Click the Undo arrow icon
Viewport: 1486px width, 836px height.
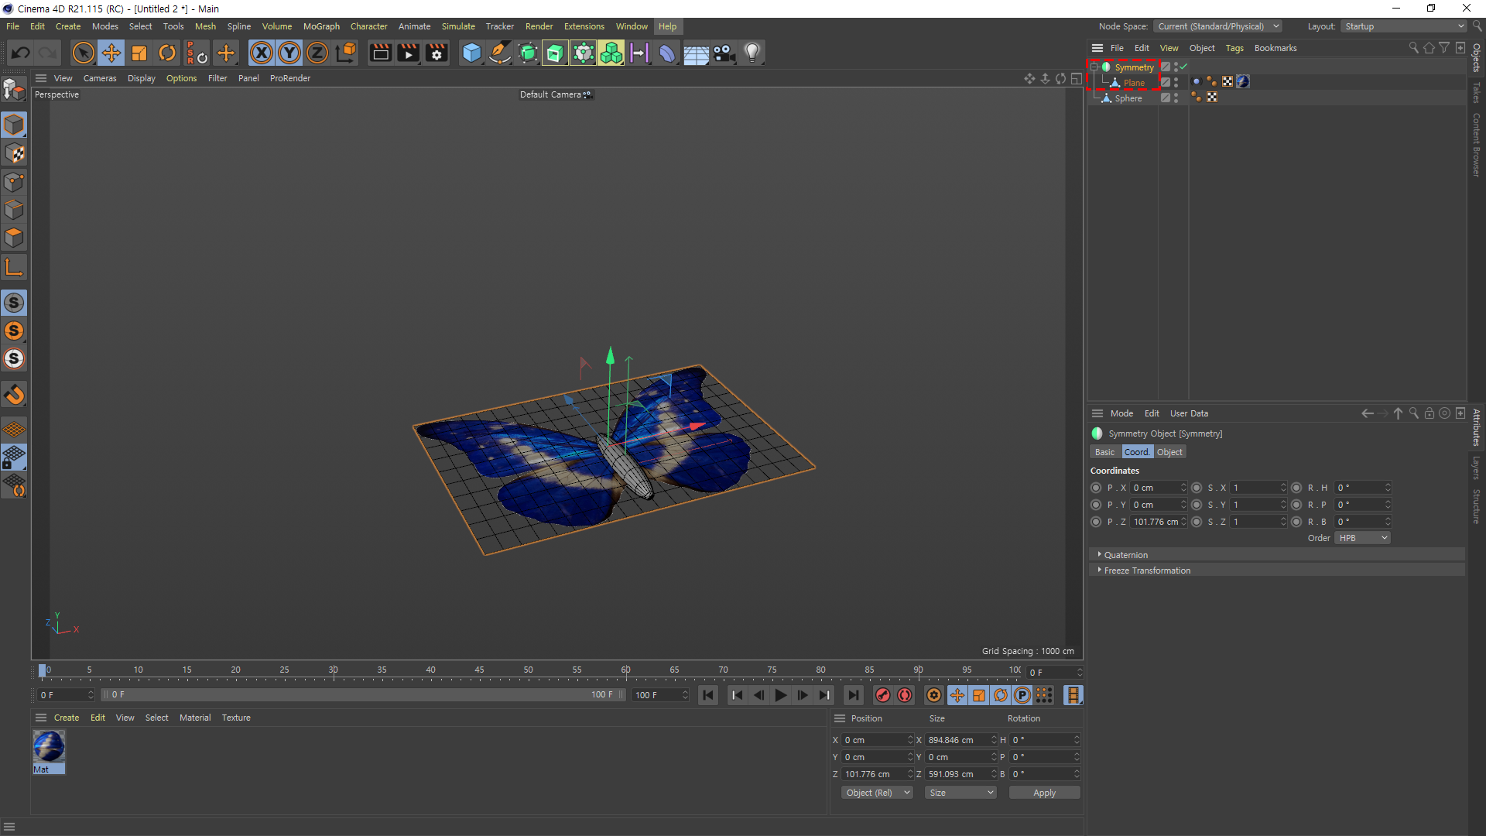[21, 53]
